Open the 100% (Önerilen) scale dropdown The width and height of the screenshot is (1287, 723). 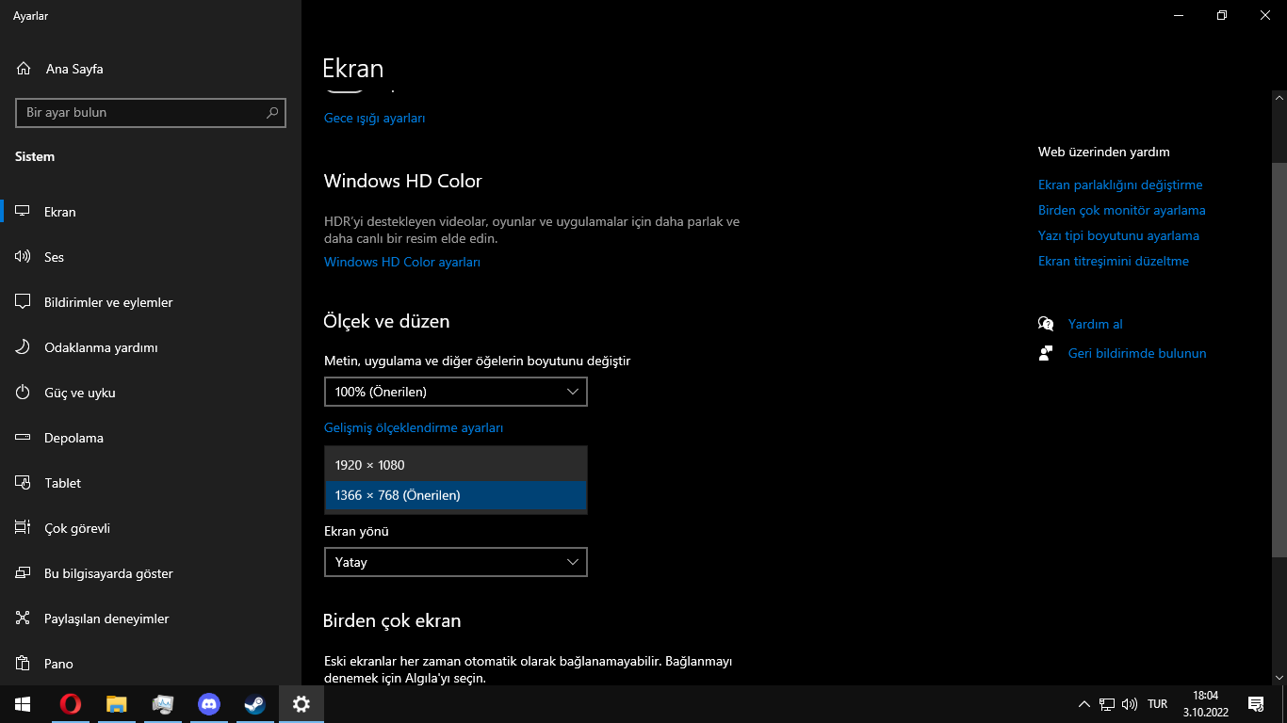coord(456,392)
